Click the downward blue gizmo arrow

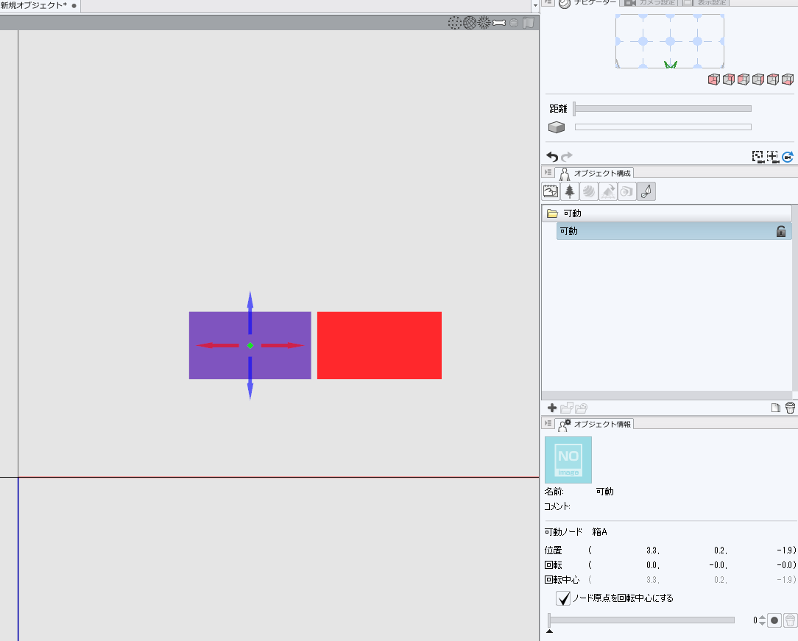tap(250, 378)
